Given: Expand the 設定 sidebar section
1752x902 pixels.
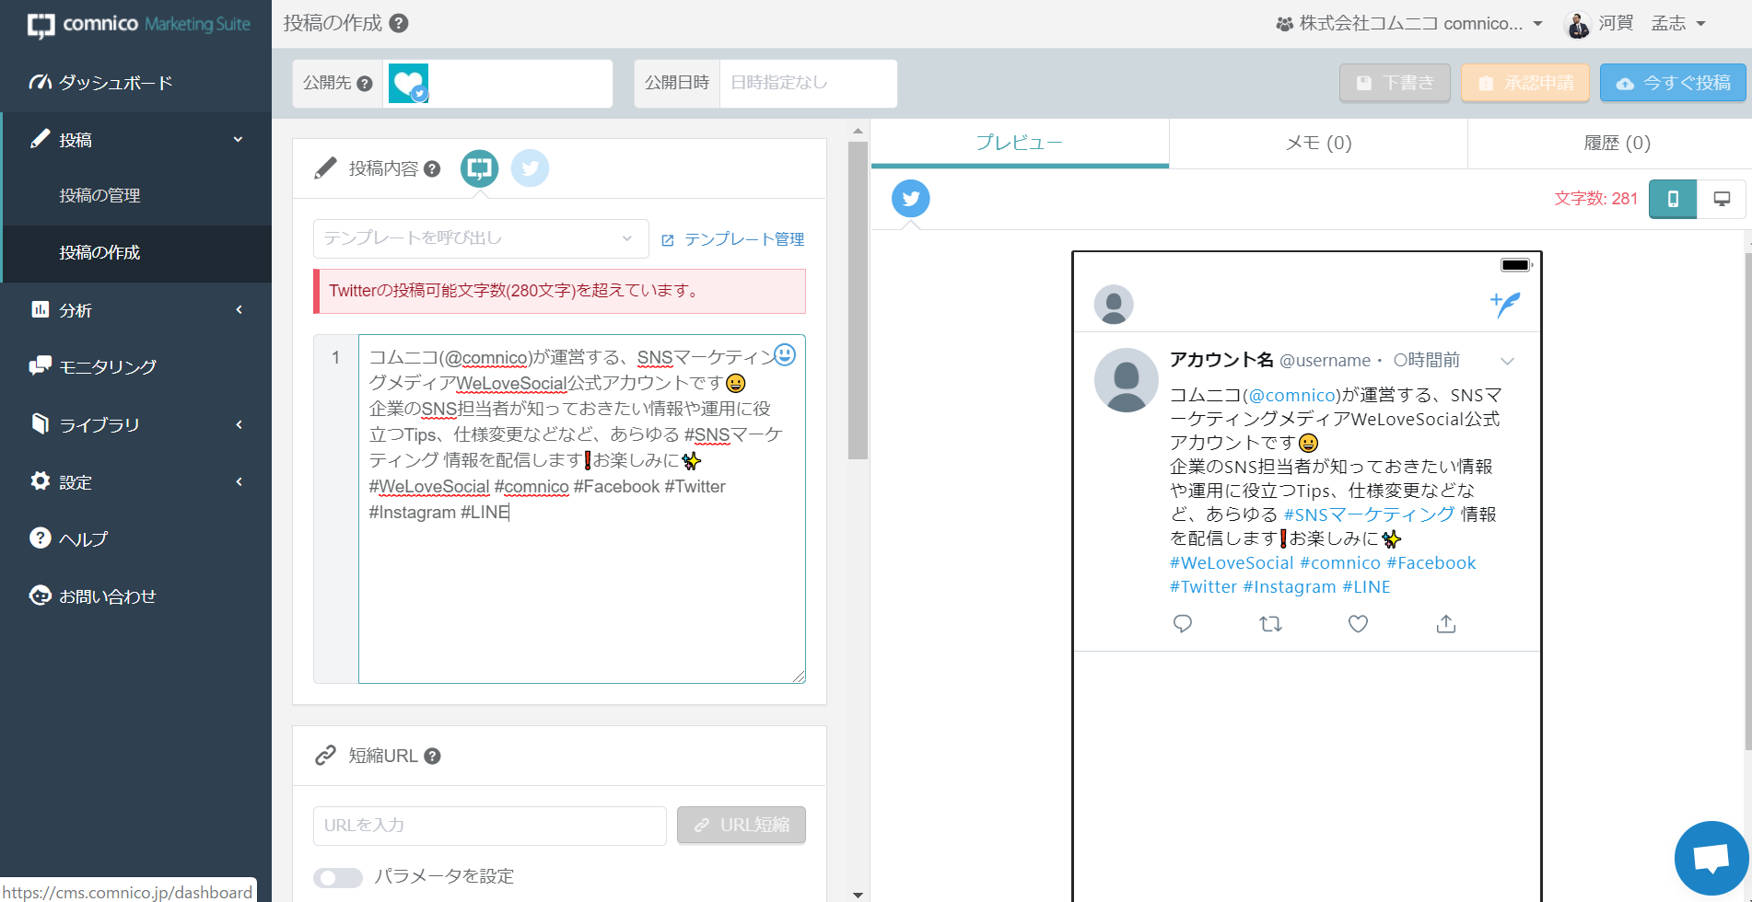Looking at the screenshot, I should click(x=135, y=481).
